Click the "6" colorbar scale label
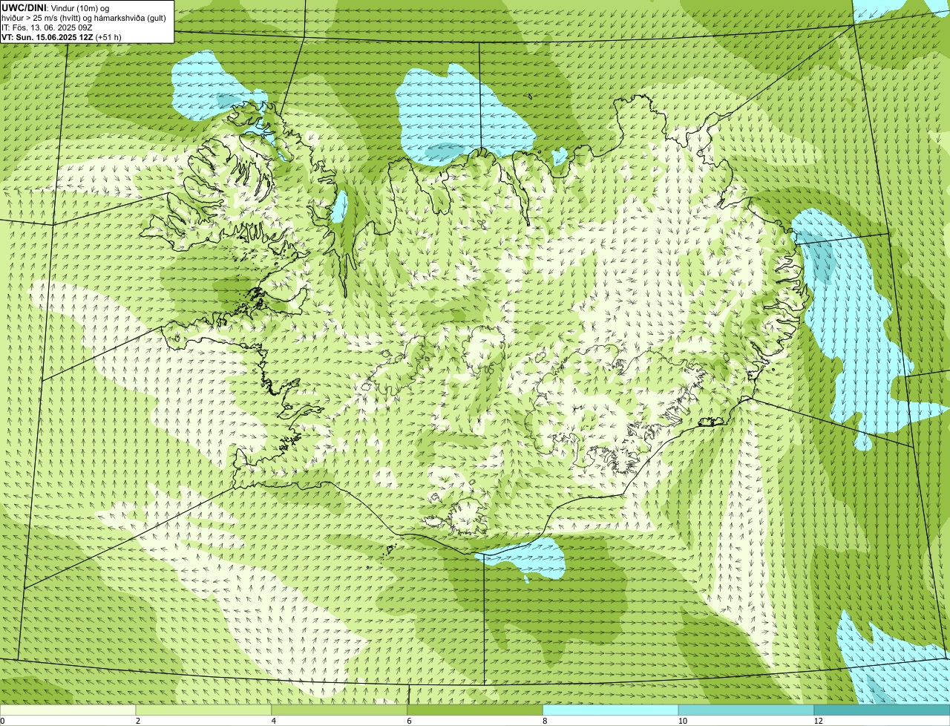The image size is (950, 726). pyautogui.click(x=409, y=721)
